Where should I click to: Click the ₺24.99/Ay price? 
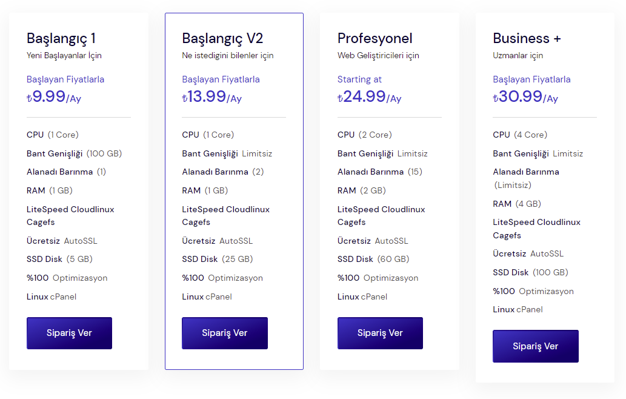369,96
